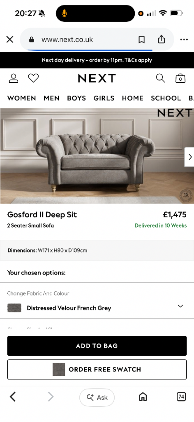Image resolution: width=194 pixels, height=422 pixels.
Task: Open the shopping bag icon
Action: [x=180, y=78]
